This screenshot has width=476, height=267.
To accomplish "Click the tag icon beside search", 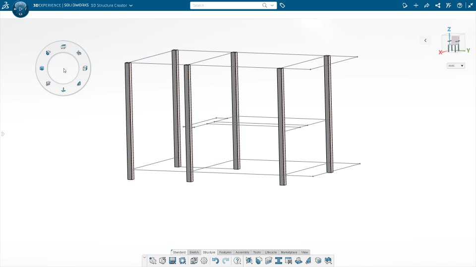I will (282, 5).
